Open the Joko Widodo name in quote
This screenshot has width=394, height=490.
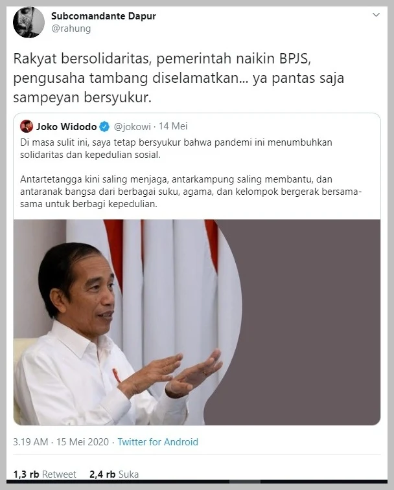(x=66, y=127)
